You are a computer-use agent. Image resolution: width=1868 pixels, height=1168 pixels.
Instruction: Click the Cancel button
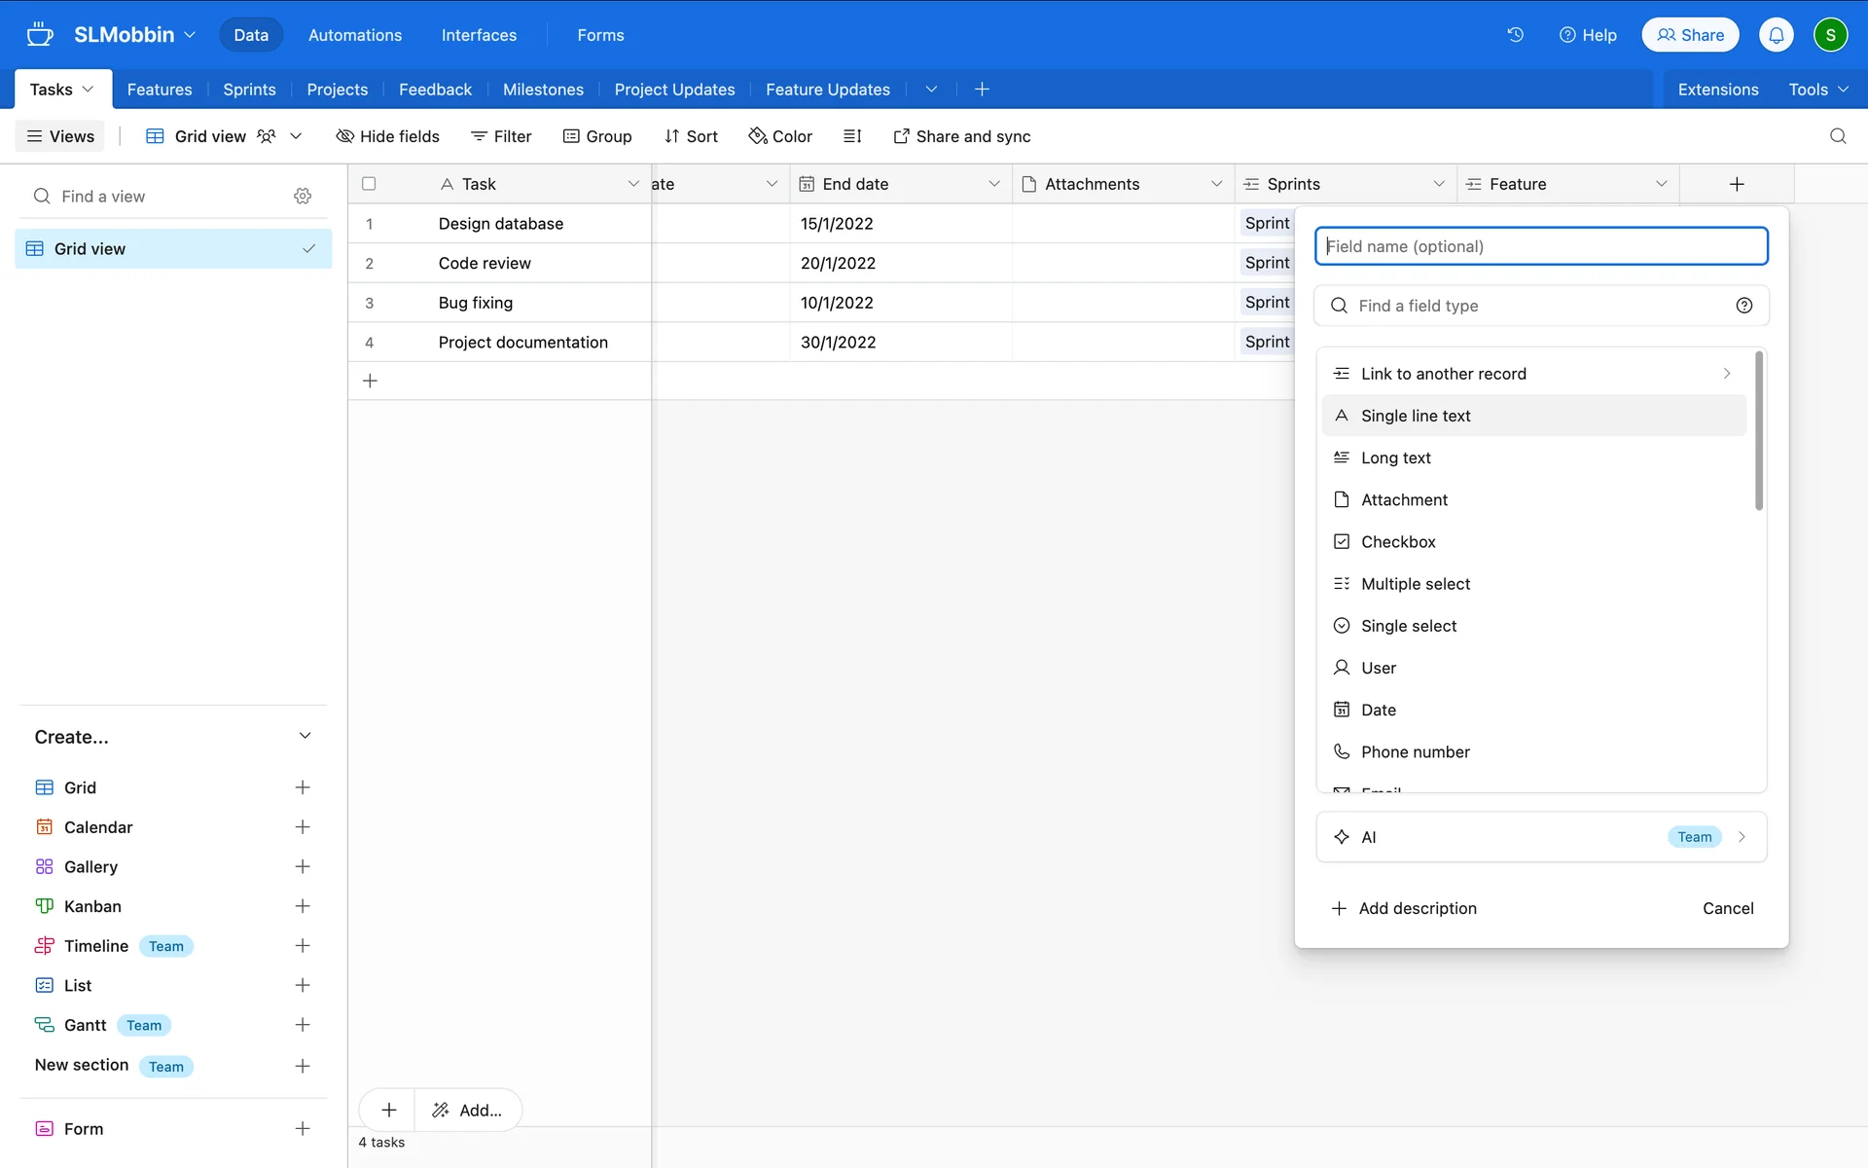pos(1727,908)
